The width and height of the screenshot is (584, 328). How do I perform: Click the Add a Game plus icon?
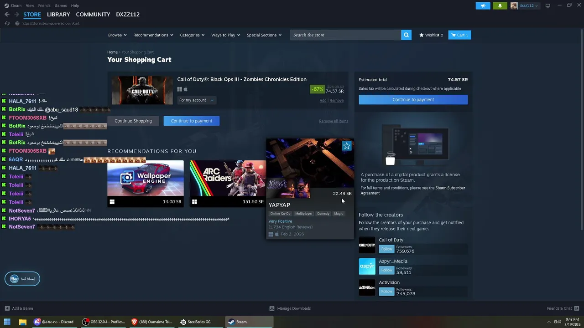tap(7, 308)
